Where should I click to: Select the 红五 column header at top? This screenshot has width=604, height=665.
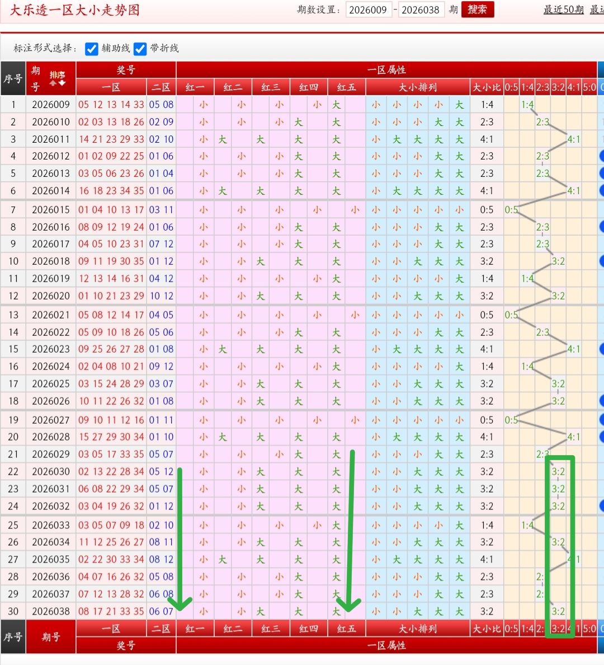coord(346,87)
